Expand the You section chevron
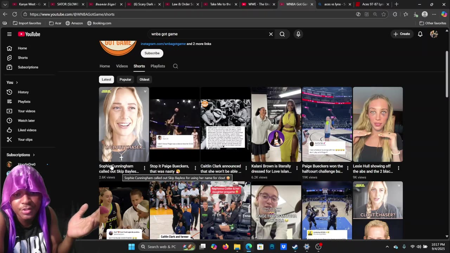This screenshot has width=450, height=253. 17,83
